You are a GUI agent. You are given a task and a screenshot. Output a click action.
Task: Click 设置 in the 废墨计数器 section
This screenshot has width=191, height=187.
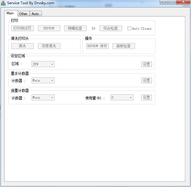coord(146,97)
